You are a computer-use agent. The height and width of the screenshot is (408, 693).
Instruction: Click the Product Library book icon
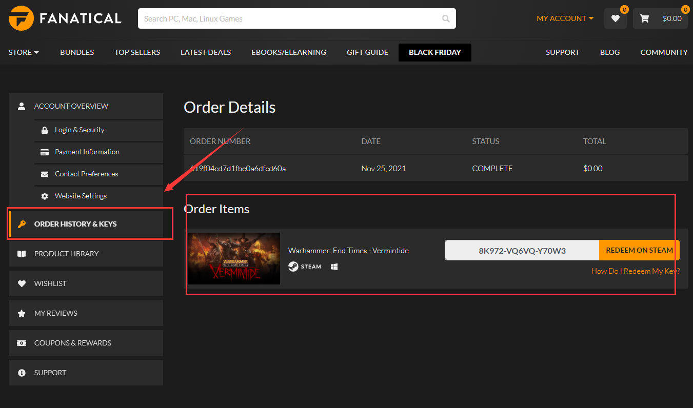22,254
